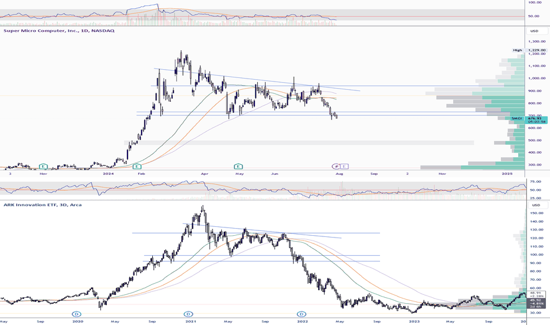Click the Aug label on the time axis
The height and width of the screenshot is (325, 550).
[x=339, y=174]
